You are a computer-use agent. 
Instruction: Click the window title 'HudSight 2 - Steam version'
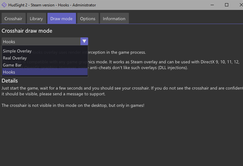tap(52, 5)
